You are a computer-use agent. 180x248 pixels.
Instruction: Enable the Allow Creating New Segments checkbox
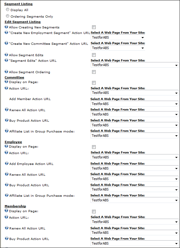[x=94, y=27]
